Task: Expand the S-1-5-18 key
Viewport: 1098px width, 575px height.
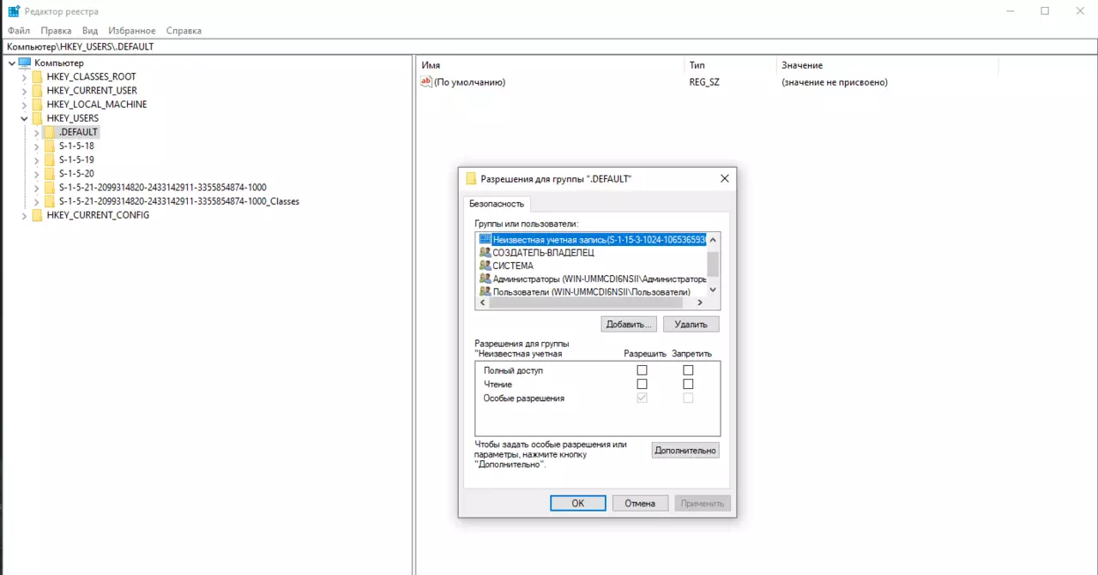Action: click(36, 147)
